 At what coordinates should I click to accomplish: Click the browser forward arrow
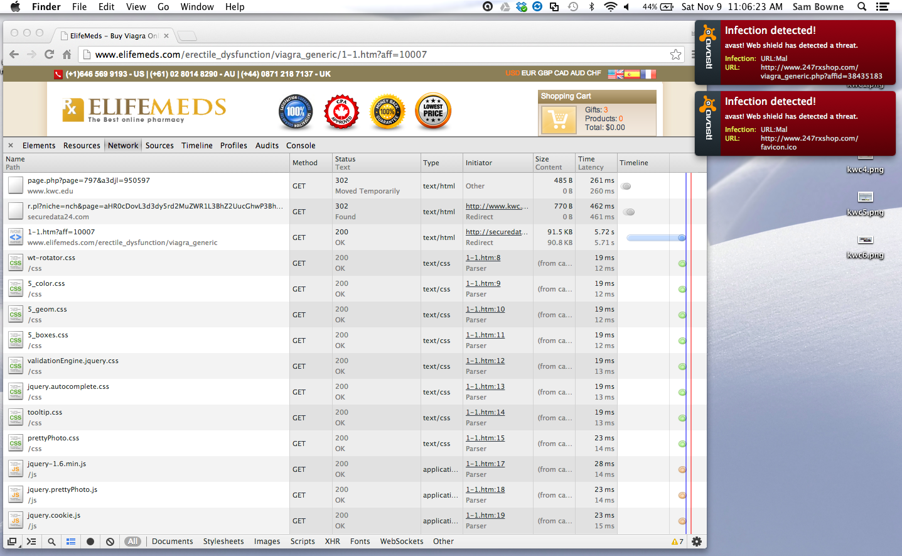(x=31, y=55)
